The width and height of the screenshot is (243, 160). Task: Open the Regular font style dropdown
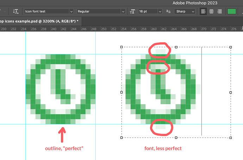(x=101, y=12)
